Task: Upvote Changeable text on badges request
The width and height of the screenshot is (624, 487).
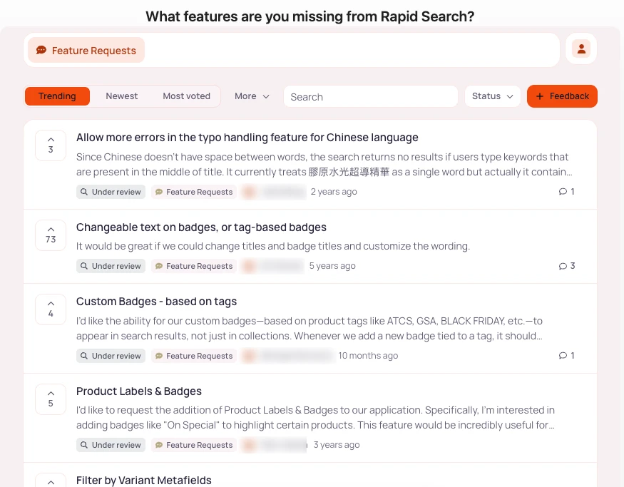Action: click(x=51, y=235)
